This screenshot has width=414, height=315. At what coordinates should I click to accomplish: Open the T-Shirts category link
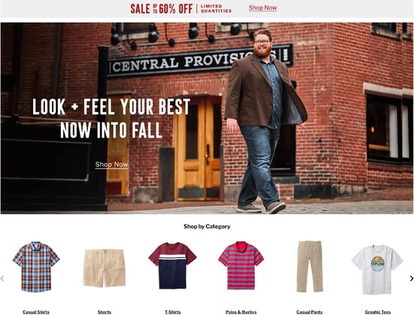172,312
